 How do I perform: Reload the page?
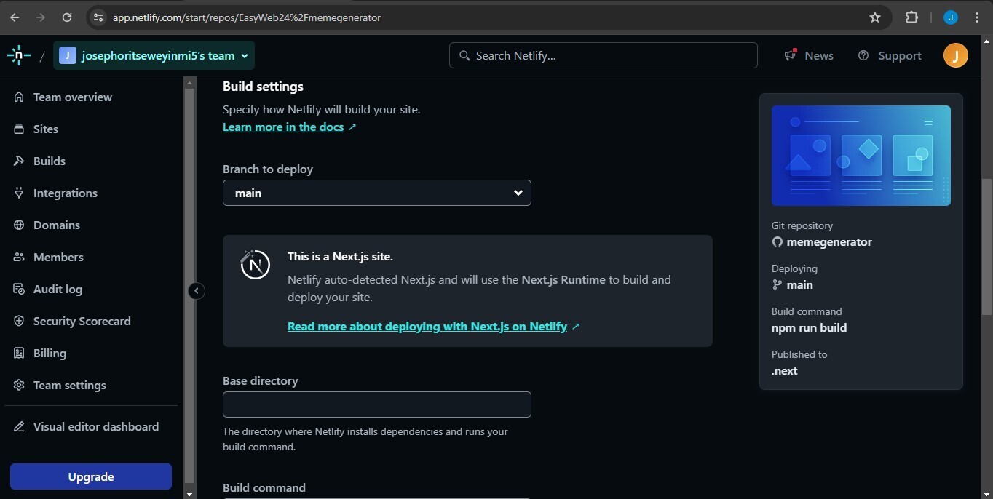(67, 17)
